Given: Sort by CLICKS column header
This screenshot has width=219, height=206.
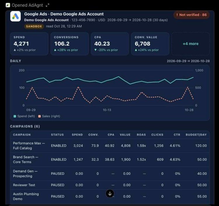Looking at the screenshot, I should (157, 135).
